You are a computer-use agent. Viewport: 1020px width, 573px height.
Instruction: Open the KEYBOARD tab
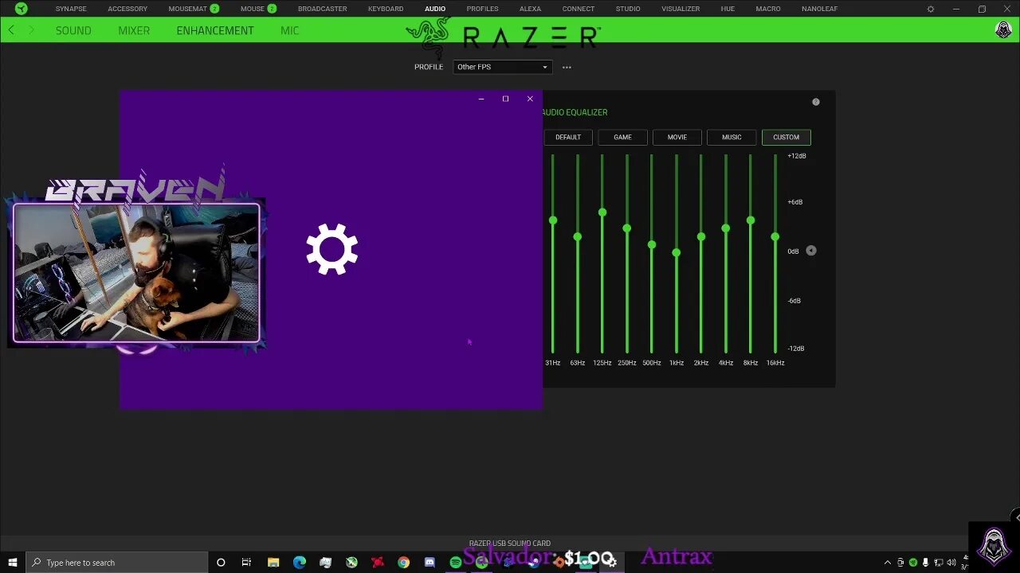coord(386,9)
